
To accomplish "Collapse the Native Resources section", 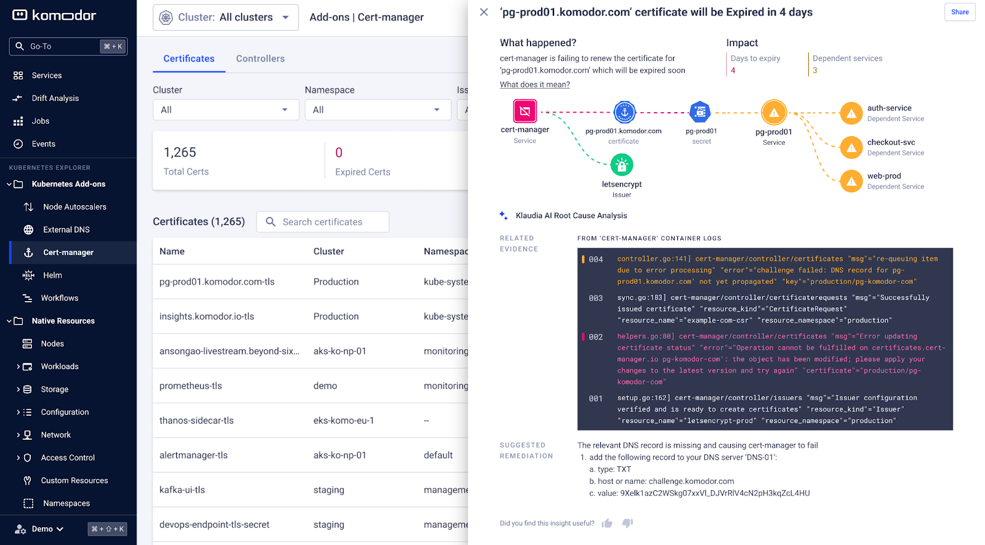I will point(9,321).
